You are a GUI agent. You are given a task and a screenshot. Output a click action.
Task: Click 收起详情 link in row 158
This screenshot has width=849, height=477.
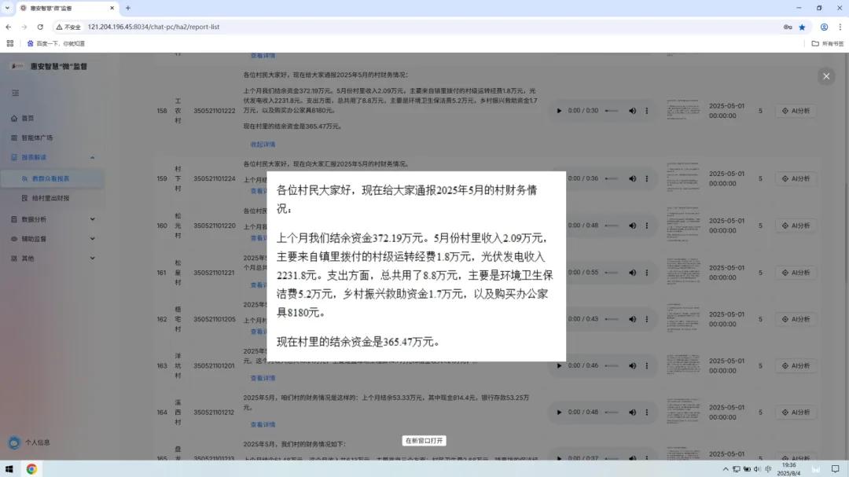click(x=263, y=145)
